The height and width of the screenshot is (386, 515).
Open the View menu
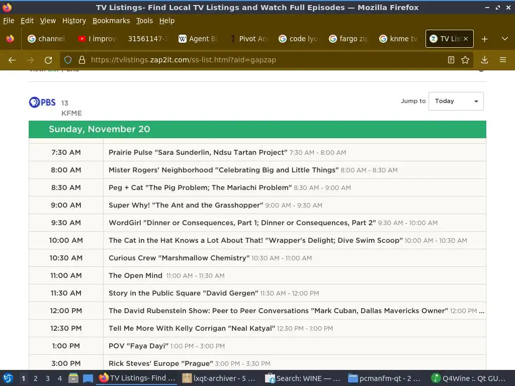[x=48, y=21]
